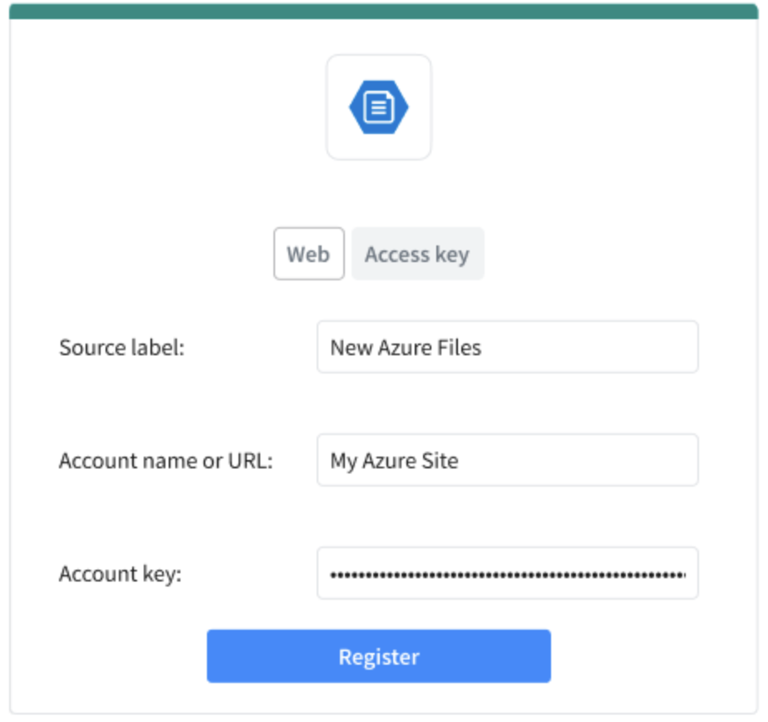This screenshot has width=768, height=722.
Task: Edit the Source label input field
Action: (507, 347)
